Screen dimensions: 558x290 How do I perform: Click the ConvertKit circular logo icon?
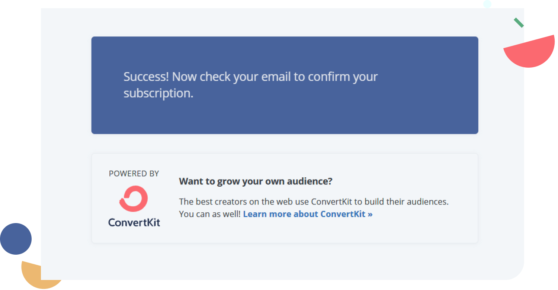pos(134,199)
